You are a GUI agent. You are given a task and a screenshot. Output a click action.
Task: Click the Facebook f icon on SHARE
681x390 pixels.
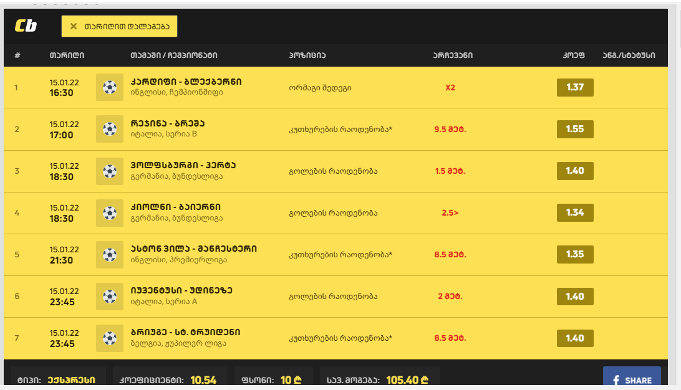pyautogui.click(x=616, y=381)
